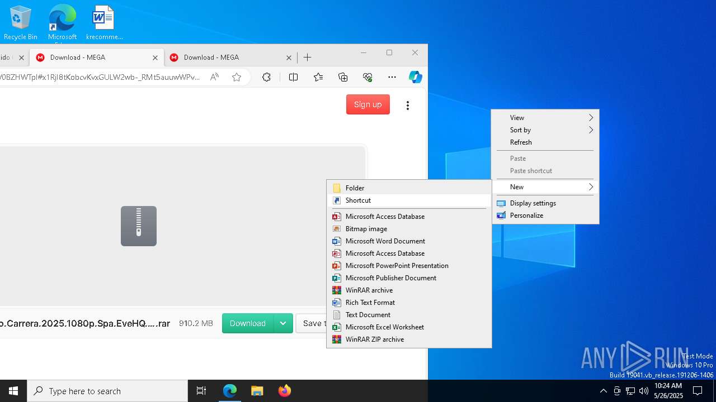Select the first Download - MEGA tab

(x=97, y=57)
